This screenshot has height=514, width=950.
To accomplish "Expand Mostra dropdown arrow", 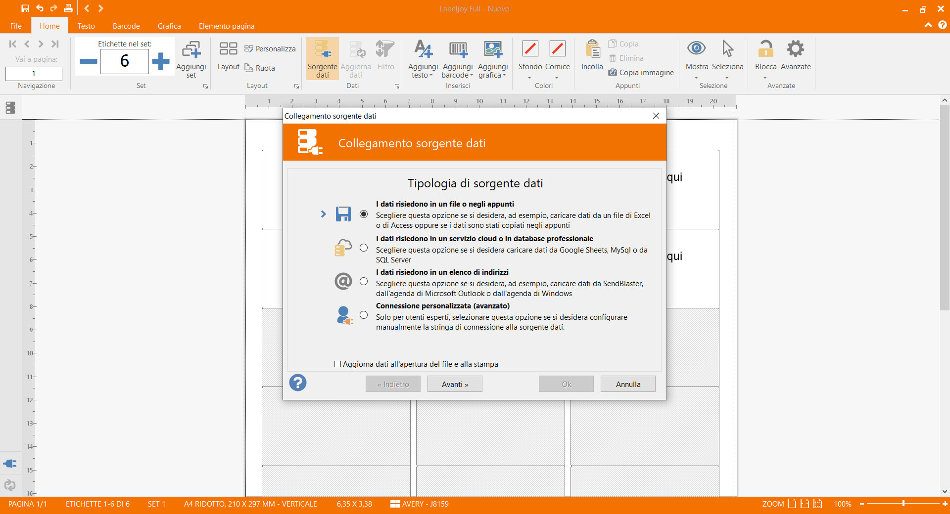I will click(696, 78).
